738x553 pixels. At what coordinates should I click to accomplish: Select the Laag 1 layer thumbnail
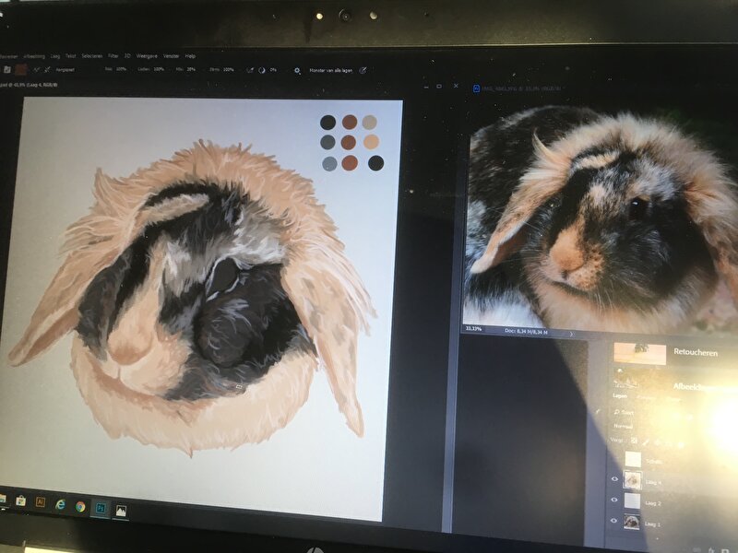pyautogui.click(x=632, y=522)
